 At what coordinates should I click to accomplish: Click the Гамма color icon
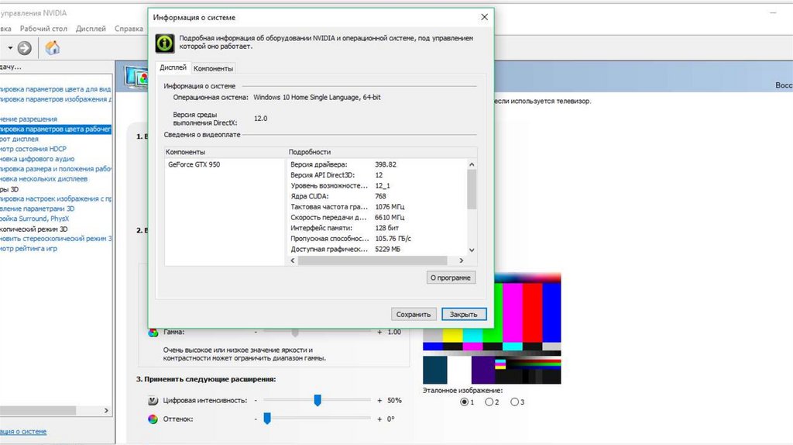tap(153, 332)
